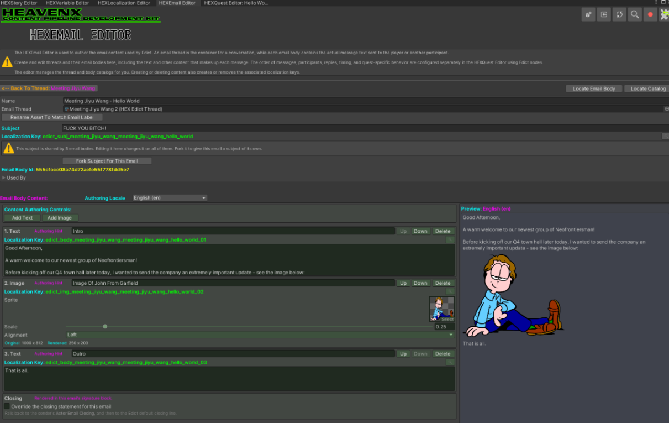Click the puzzle piece plugin icon

pos(664,15)
